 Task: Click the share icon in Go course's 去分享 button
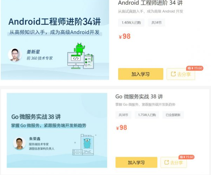[x=167, y=162]
